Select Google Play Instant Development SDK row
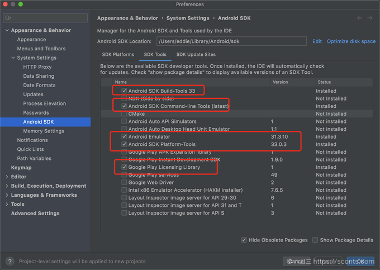 (x=236, y=159)
